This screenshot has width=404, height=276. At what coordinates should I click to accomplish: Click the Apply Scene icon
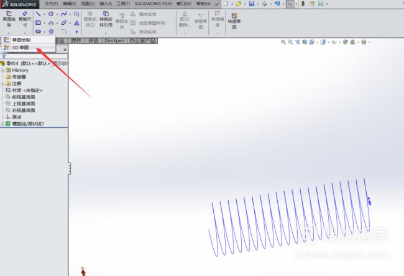[x=352, y=42]
